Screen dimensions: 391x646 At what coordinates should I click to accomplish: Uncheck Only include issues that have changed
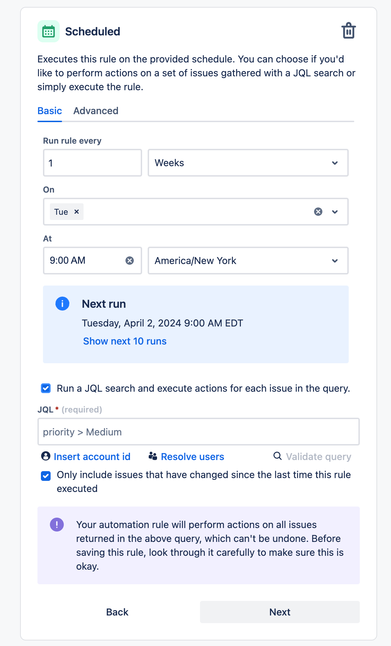46,476
